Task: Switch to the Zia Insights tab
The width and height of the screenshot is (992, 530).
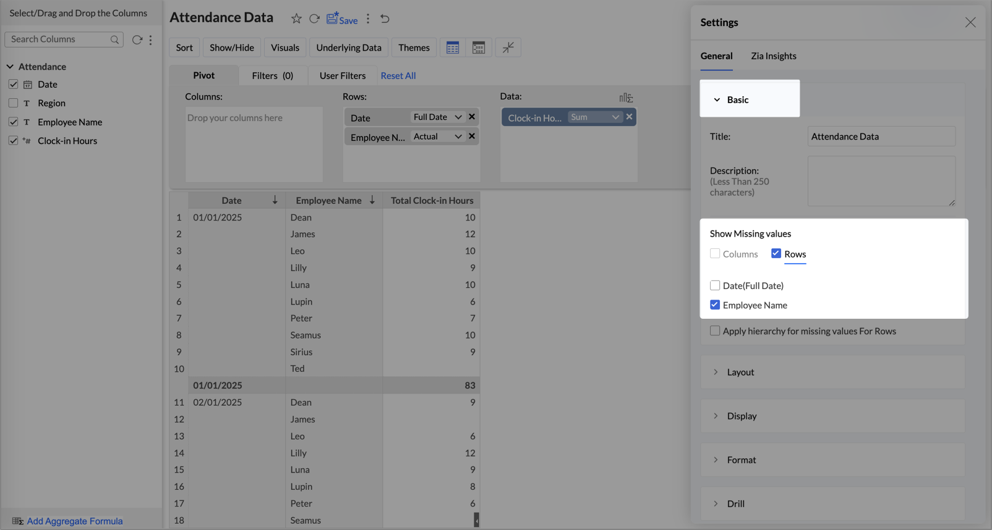Action: click(x=773, y=56)
